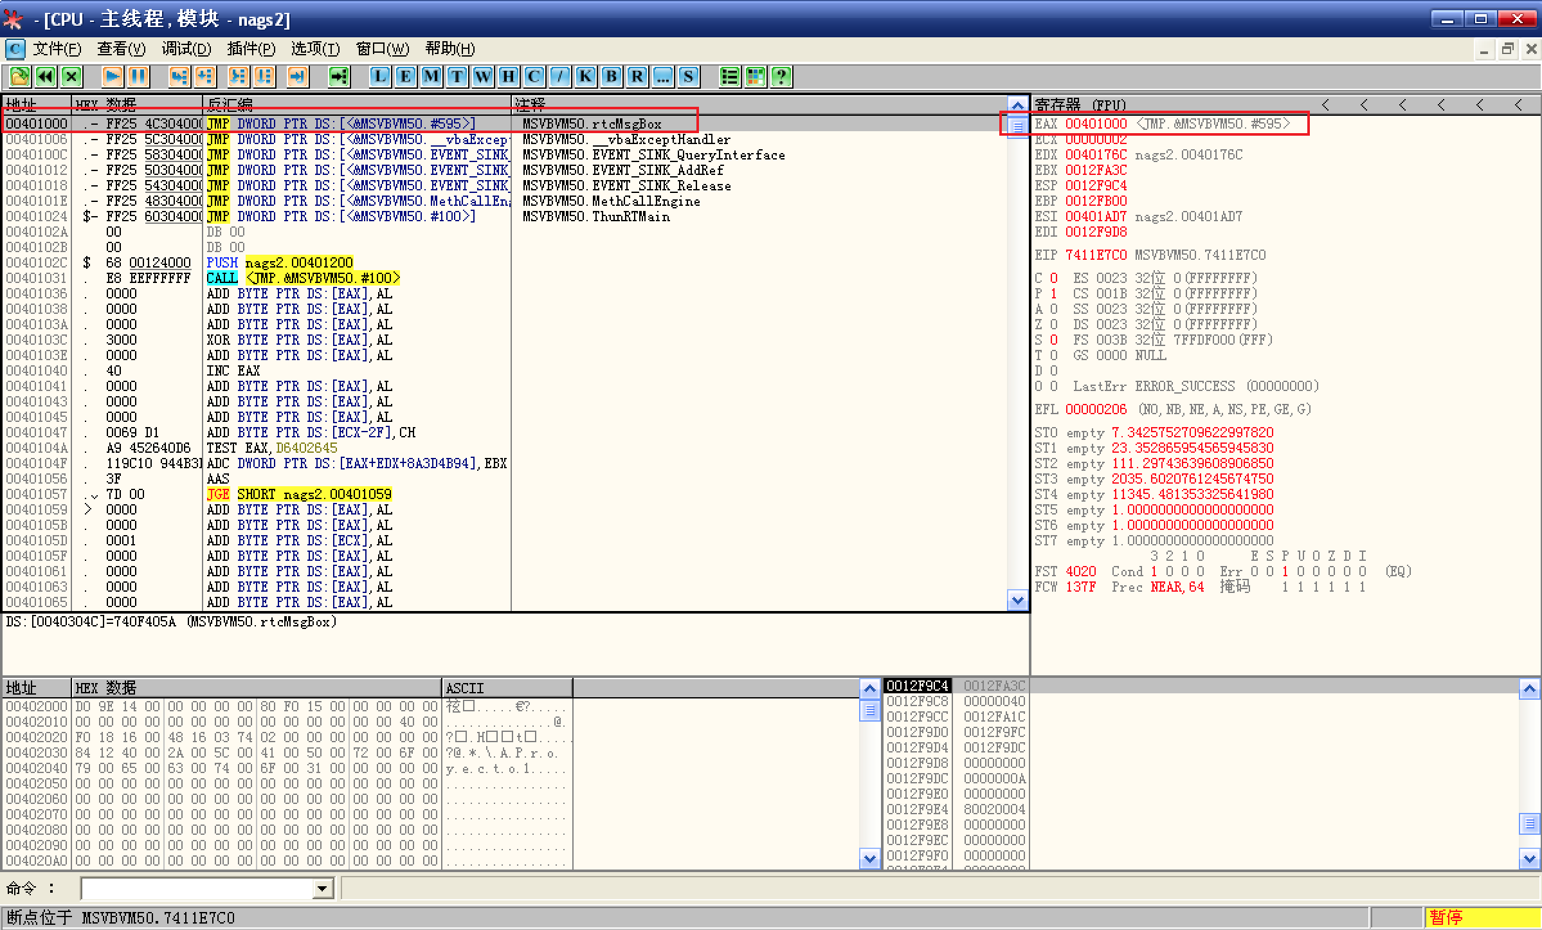The image size is (1542, 930).
Task: Expand the command bar dropdown arrow
Action: click(322, 889)
